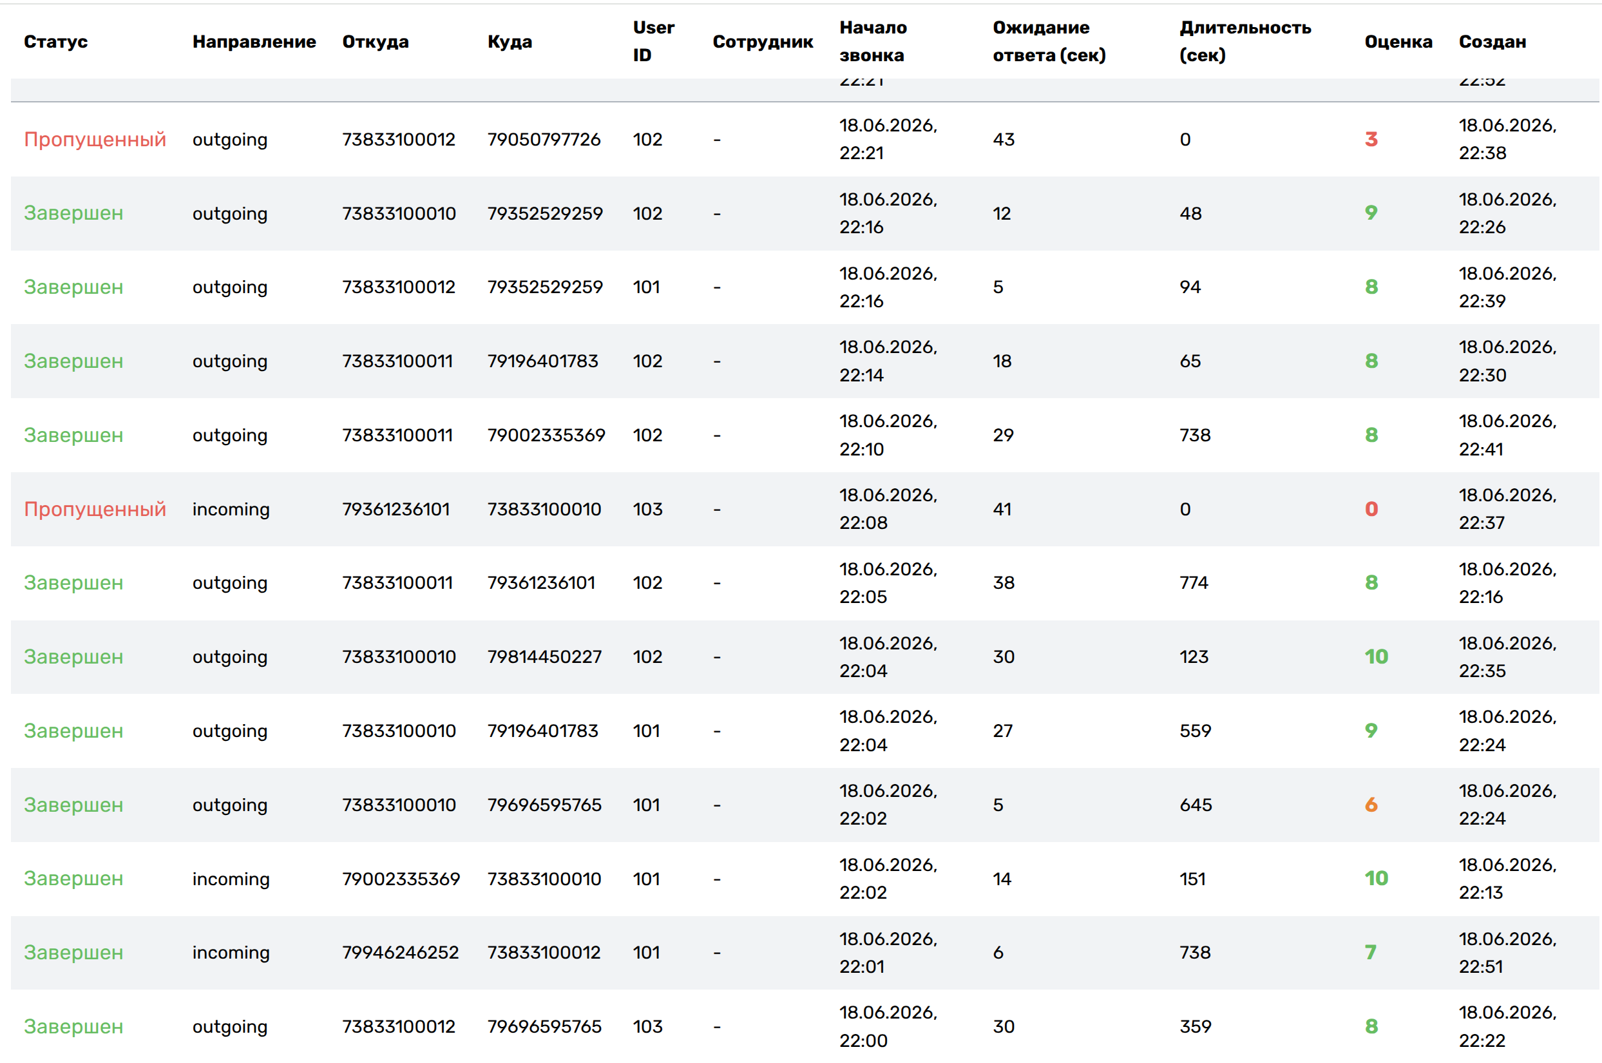Click wait time value 27

(x=1002, y=730)
